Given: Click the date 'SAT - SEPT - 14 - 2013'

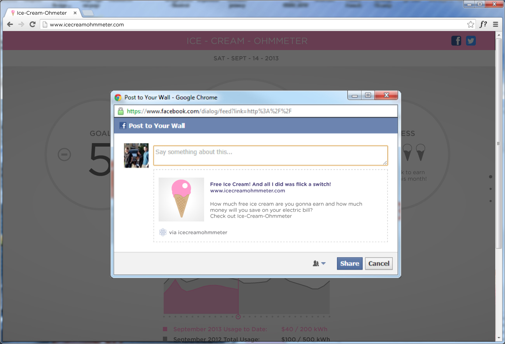Looking at the screenshot, I should tap(246, 58).
